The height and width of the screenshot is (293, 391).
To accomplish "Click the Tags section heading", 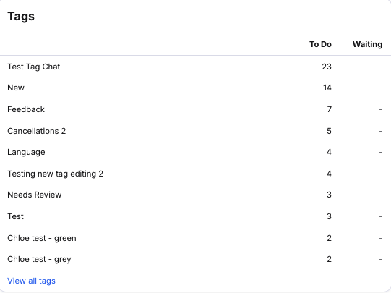I will pos(21,17).
